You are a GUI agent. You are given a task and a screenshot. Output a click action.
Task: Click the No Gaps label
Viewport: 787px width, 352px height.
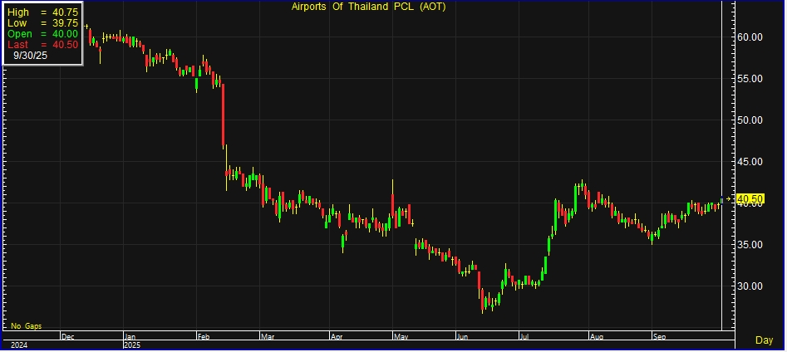click(26, 326)
